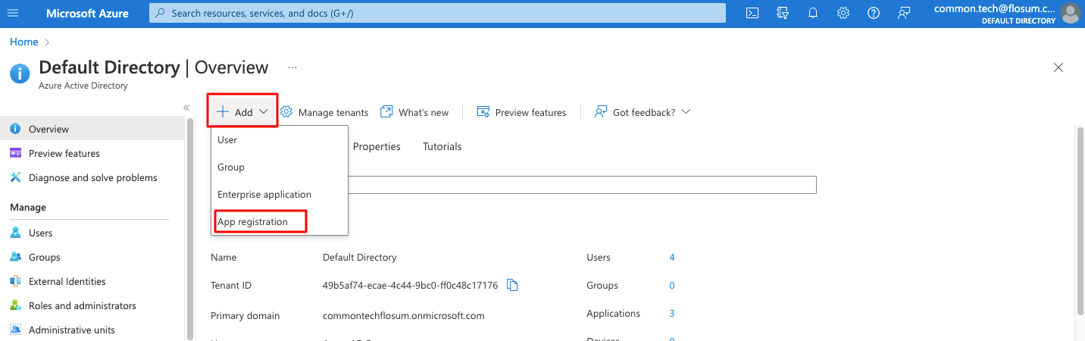1085x341 pixels.
Task: Go to the Home breadcrumb link
Action: click(23, 42)
